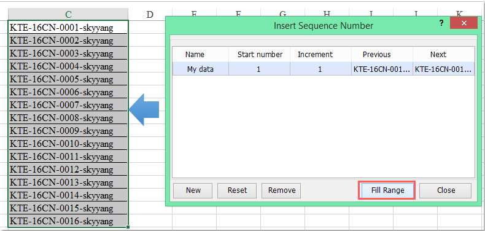Select cell KTE-16CN-0009-skyyang

pos(68,131)
